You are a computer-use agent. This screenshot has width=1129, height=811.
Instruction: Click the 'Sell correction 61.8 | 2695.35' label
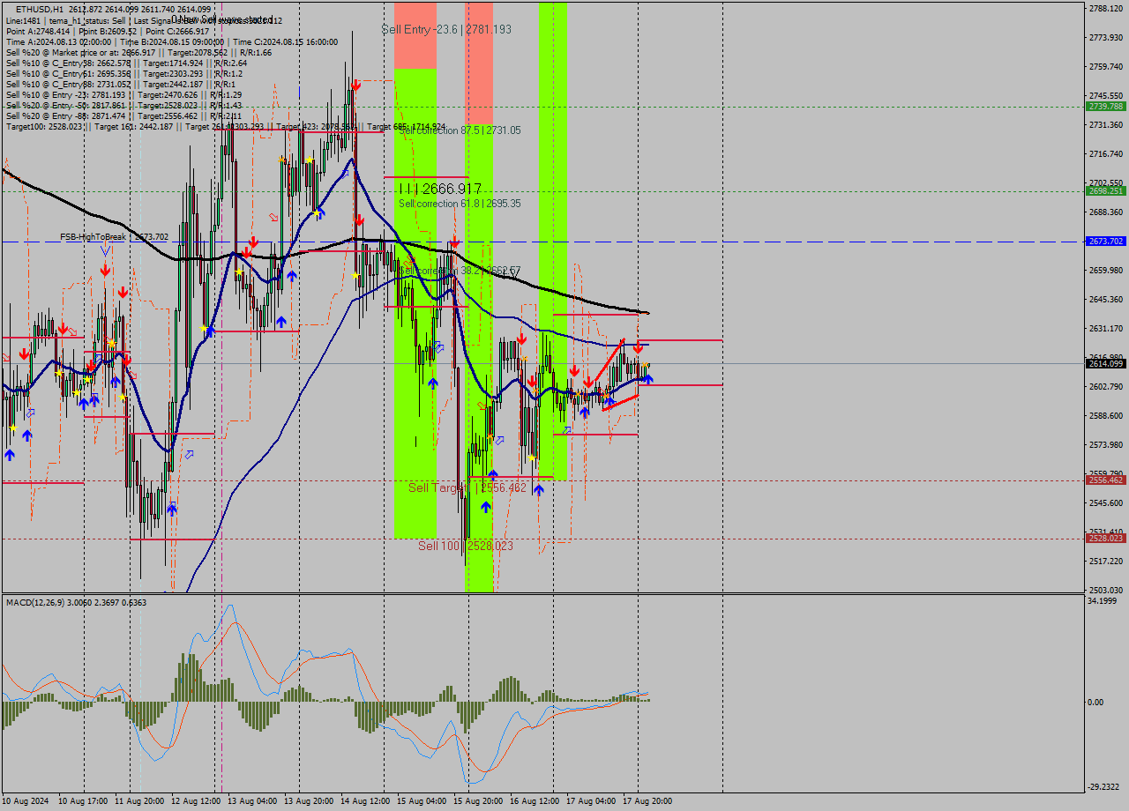tap(460, 203)
